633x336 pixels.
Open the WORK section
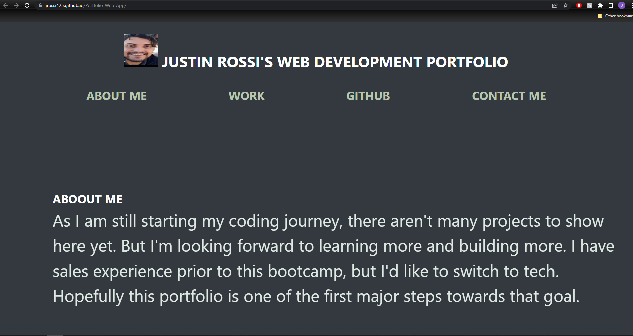(x=246, y=96)
